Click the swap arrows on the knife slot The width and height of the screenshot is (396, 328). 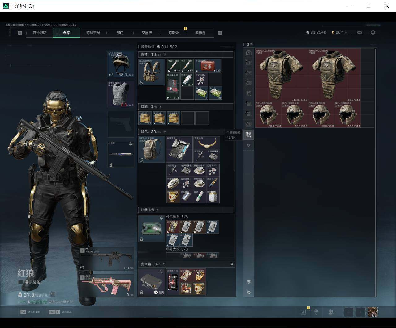(131, 144)
